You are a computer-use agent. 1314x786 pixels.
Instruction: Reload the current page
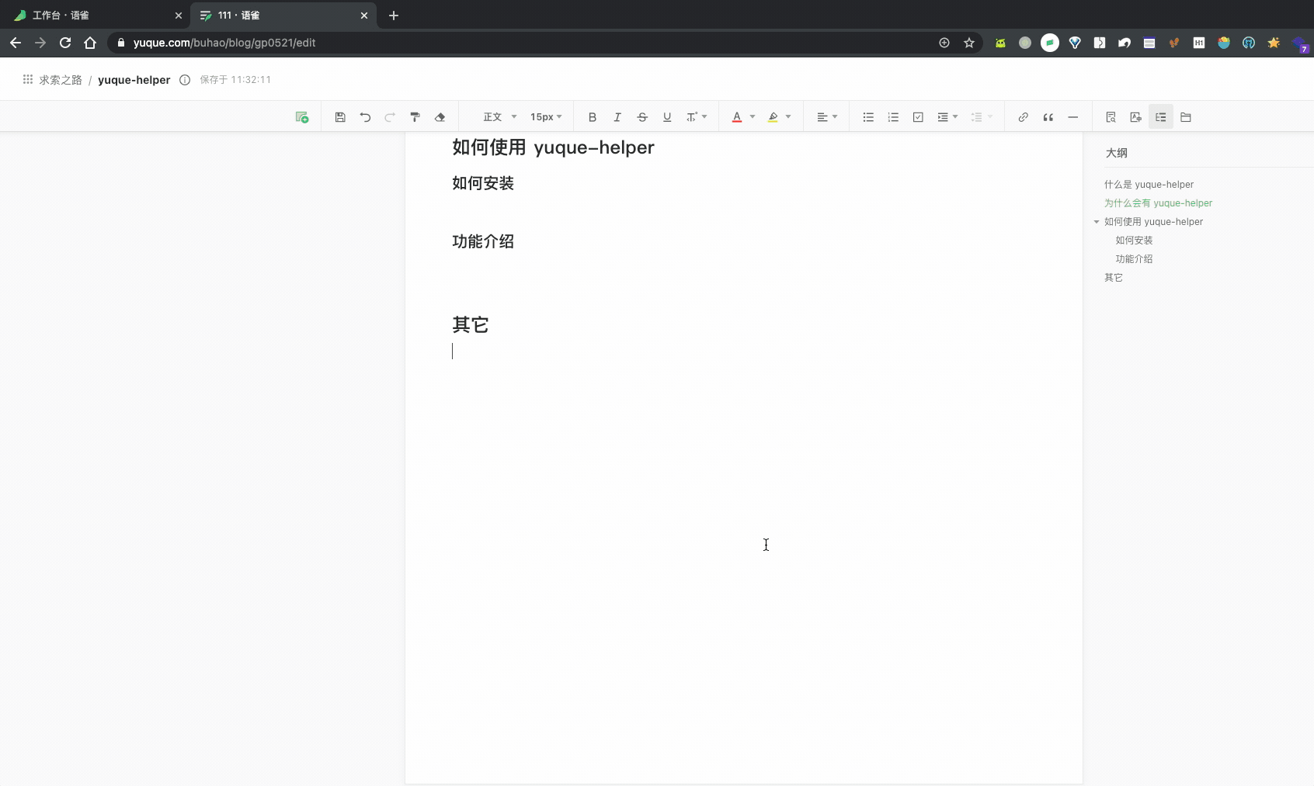pos(65,43)
